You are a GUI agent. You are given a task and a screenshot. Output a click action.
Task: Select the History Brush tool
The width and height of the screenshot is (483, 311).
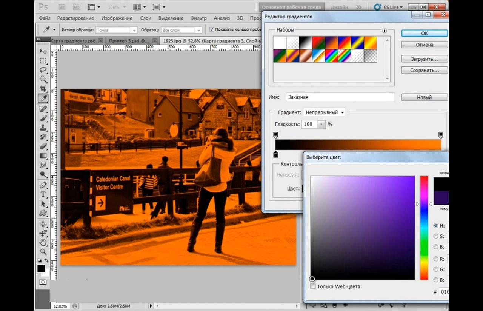[x=43, y=137]
